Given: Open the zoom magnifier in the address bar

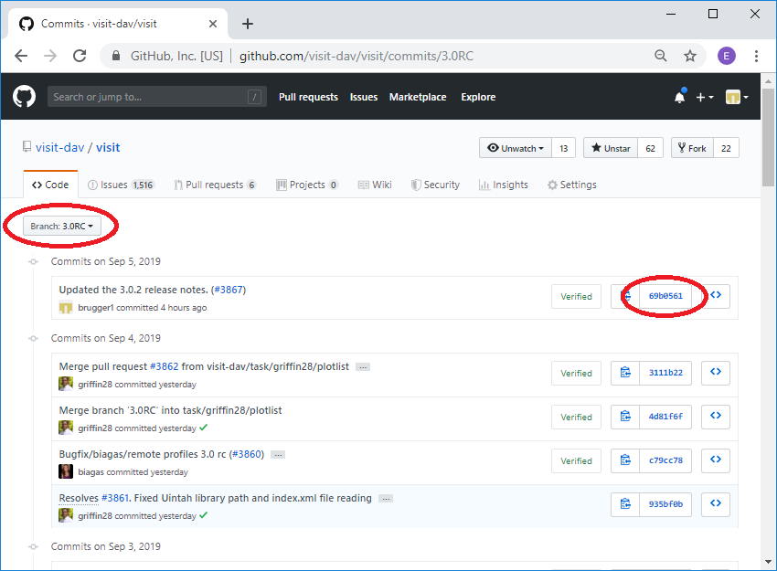Looking at the screenshot, I should [x=661, y=56].
